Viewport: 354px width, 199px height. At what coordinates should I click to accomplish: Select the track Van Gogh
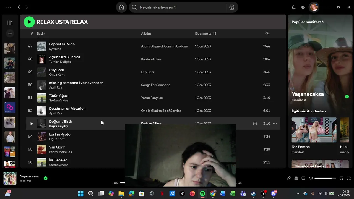pos(57,147)
